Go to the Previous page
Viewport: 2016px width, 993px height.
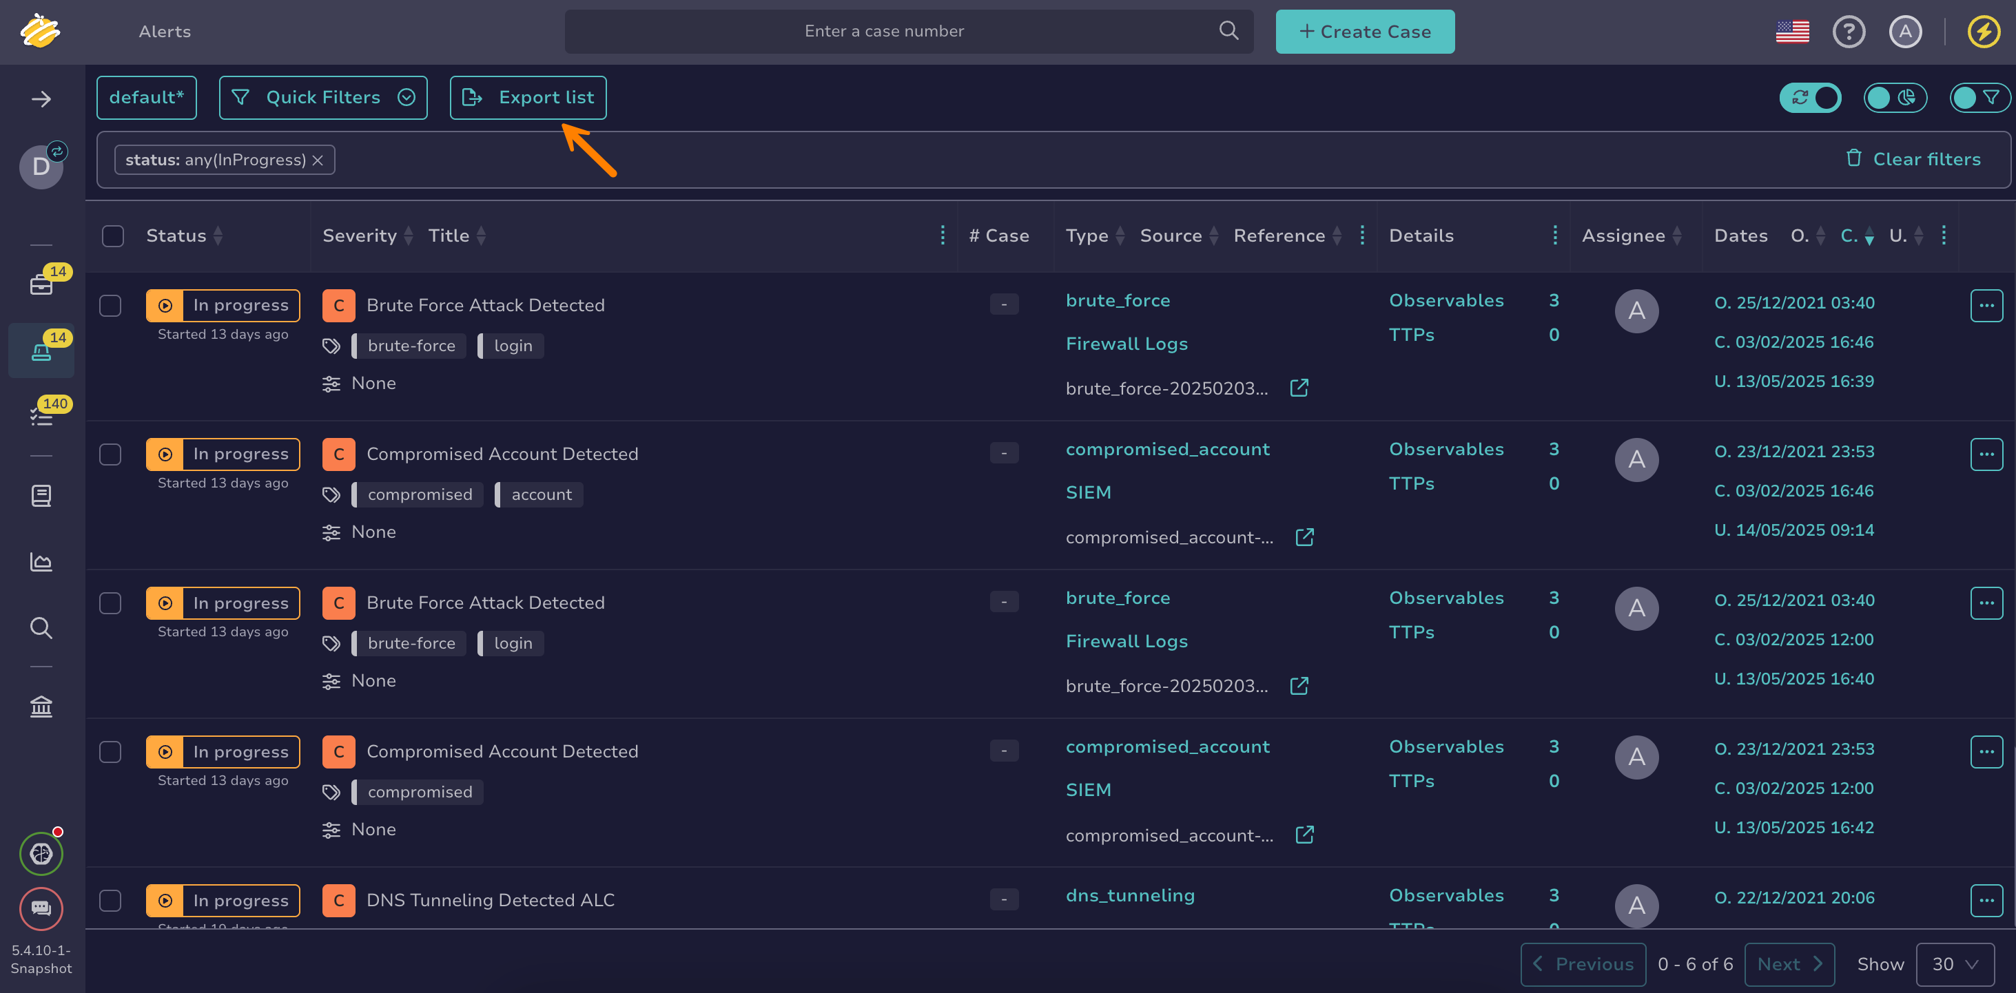1583,964
